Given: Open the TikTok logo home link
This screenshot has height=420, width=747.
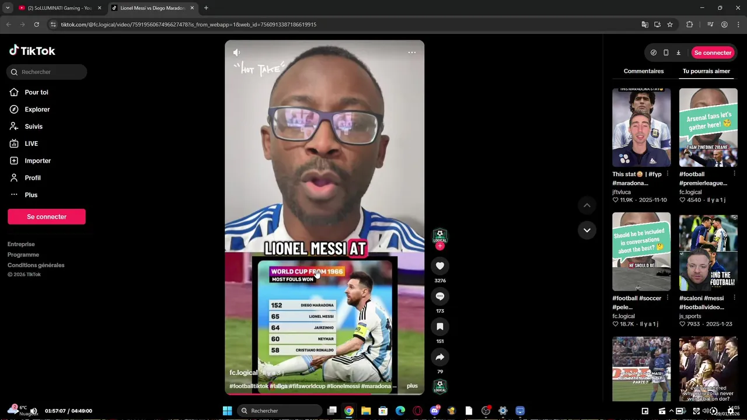Looking at the screenshot, I should pos(32,51).
